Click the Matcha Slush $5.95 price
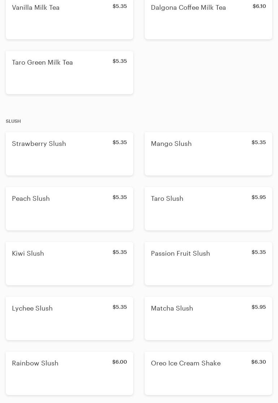278x403 pixels. [259, 307]
